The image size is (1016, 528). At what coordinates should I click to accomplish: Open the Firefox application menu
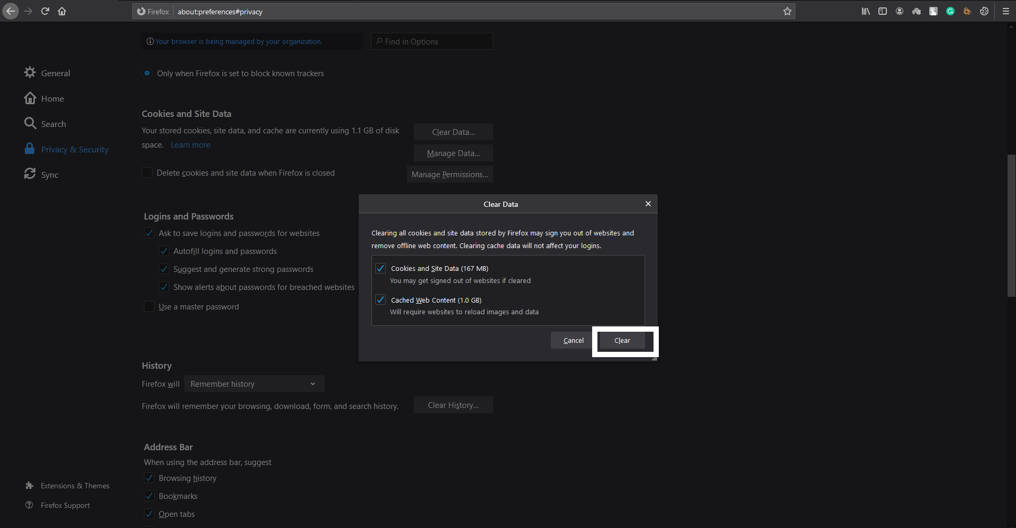pos(1006,11)
